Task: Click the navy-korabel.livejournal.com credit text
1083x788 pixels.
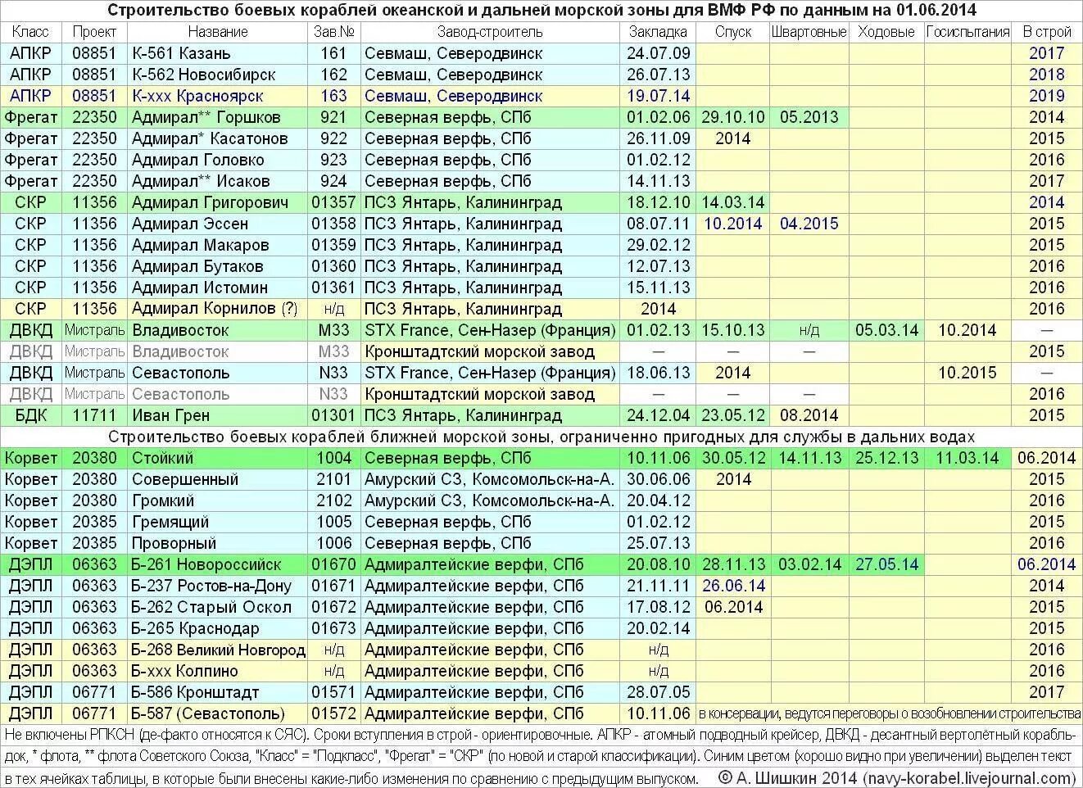Action: (x=970, y=777)
